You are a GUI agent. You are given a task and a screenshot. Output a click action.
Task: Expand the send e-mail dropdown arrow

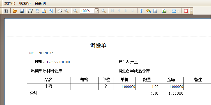[x=179, y=11]
